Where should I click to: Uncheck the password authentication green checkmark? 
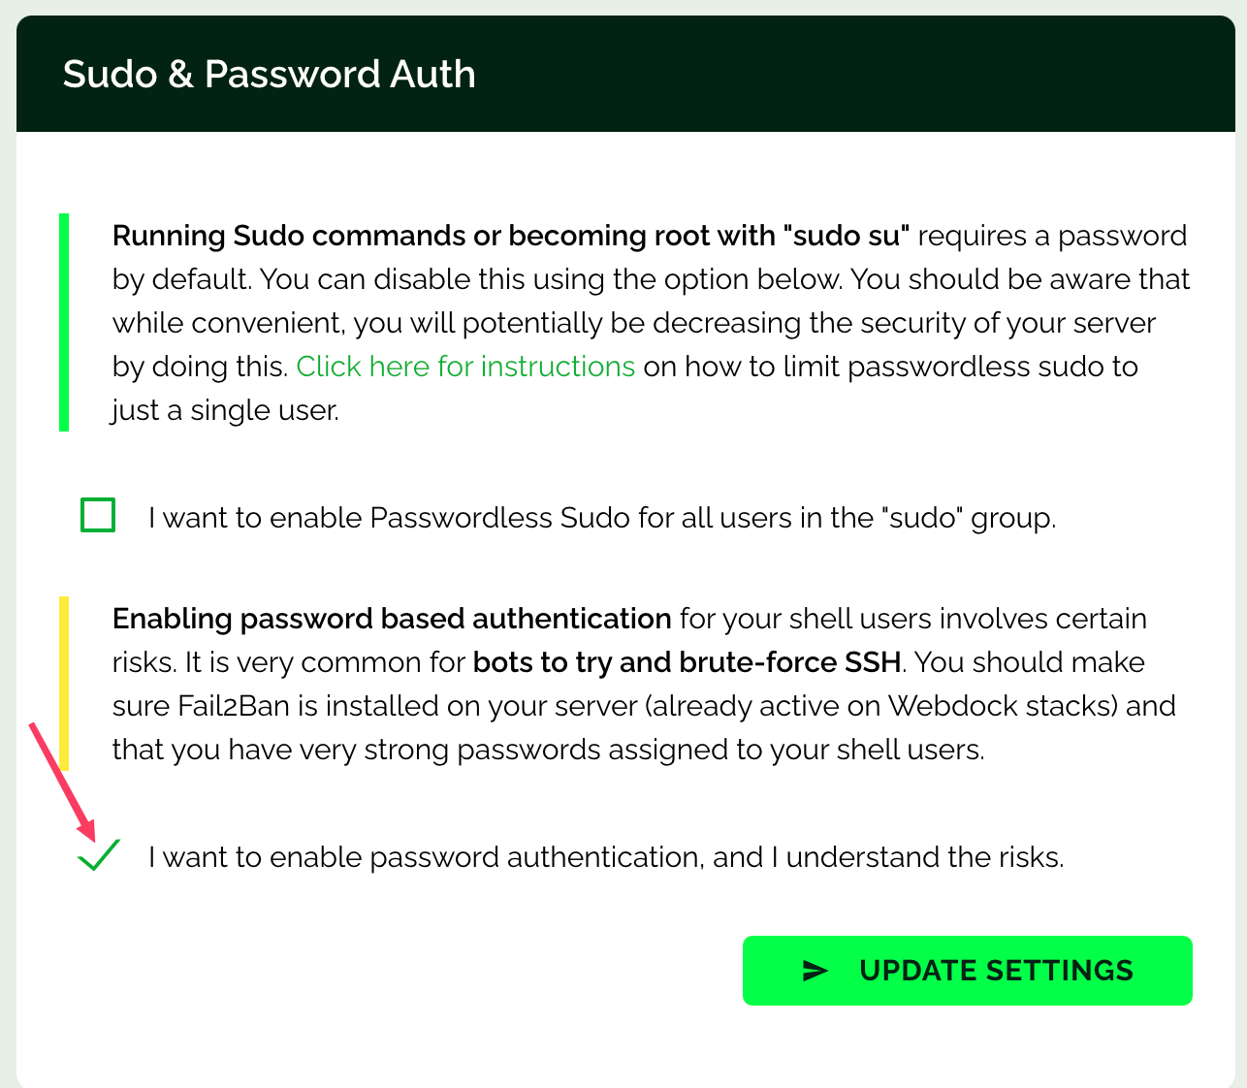tap(98, 855)
